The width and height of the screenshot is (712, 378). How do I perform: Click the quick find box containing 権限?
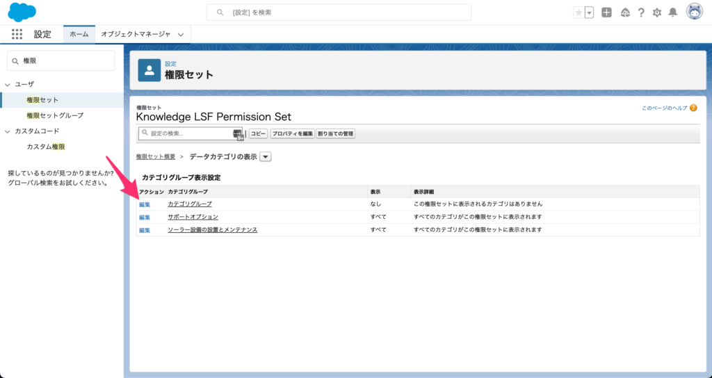tap(61, 61)
